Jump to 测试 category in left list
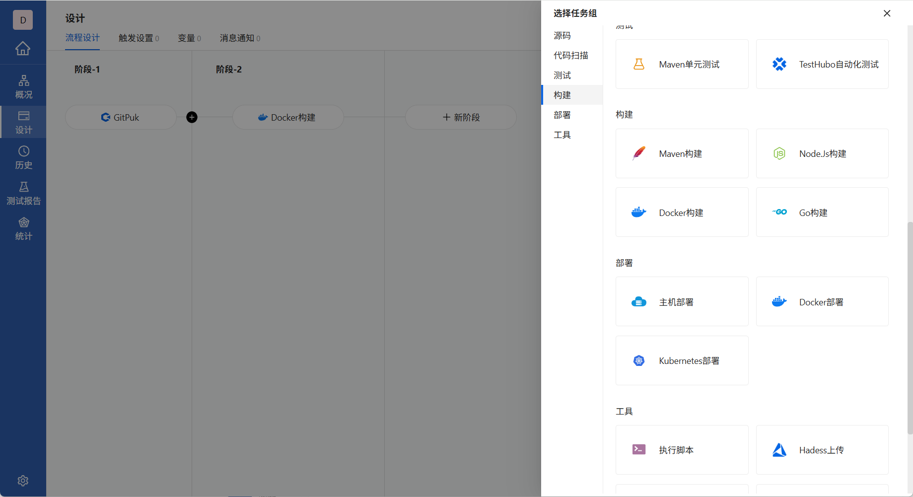Image resolution: width=913 pixels, height=497 pixels. click(572, 75)
